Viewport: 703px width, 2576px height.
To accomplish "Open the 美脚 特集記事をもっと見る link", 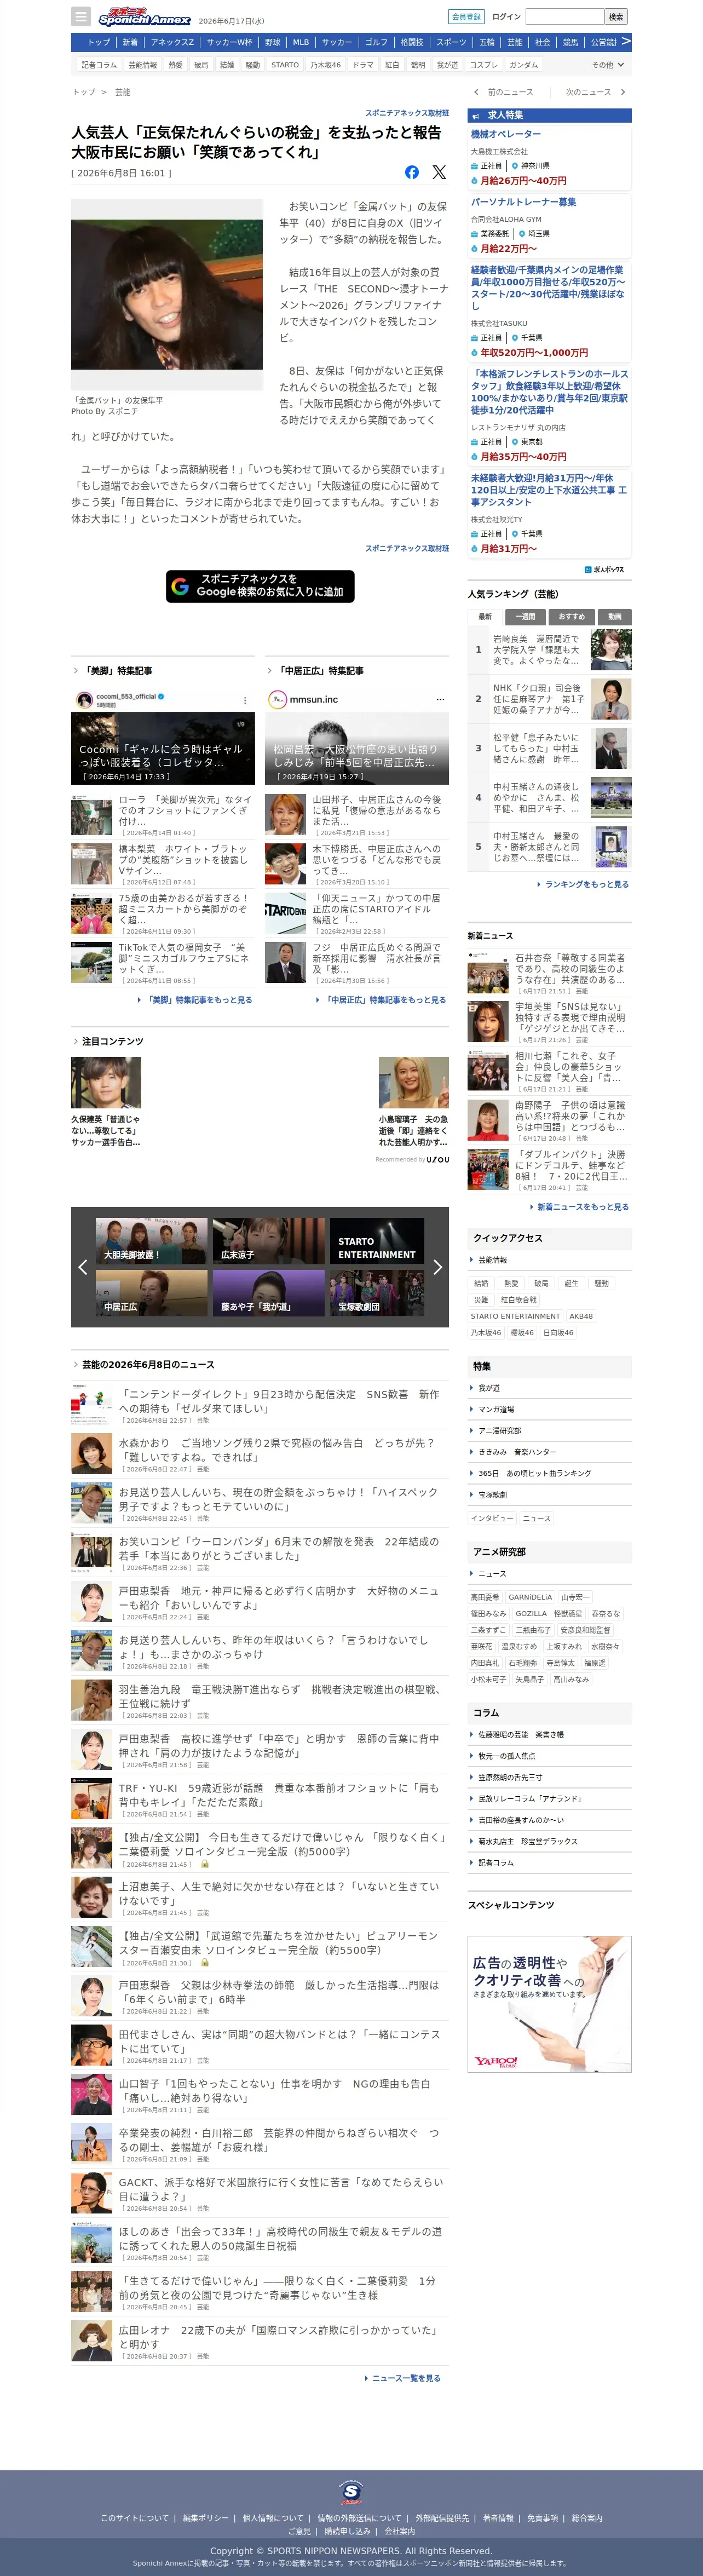I will 197,1000.
